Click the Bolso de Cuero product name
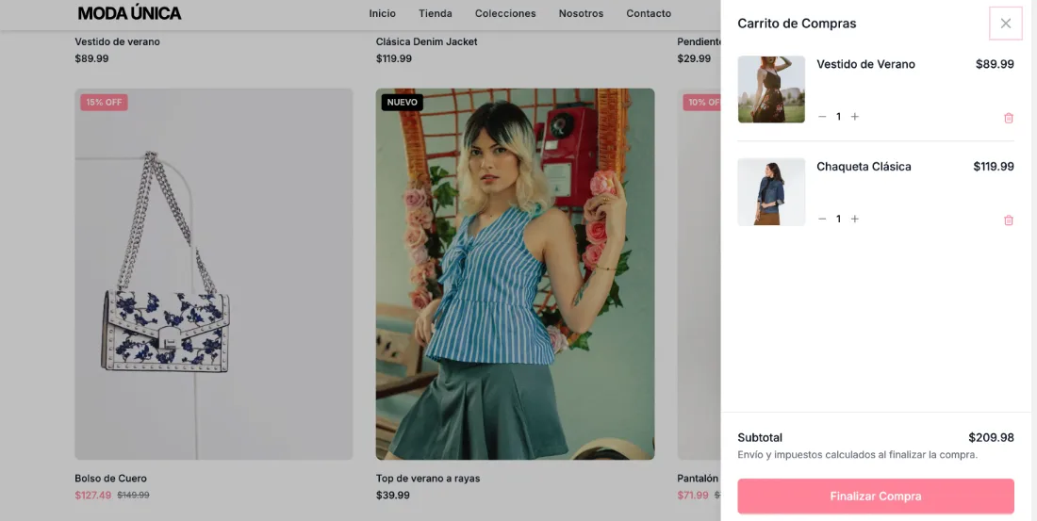The height and width of the screenshot is (521, 1037). click(110, 478)
